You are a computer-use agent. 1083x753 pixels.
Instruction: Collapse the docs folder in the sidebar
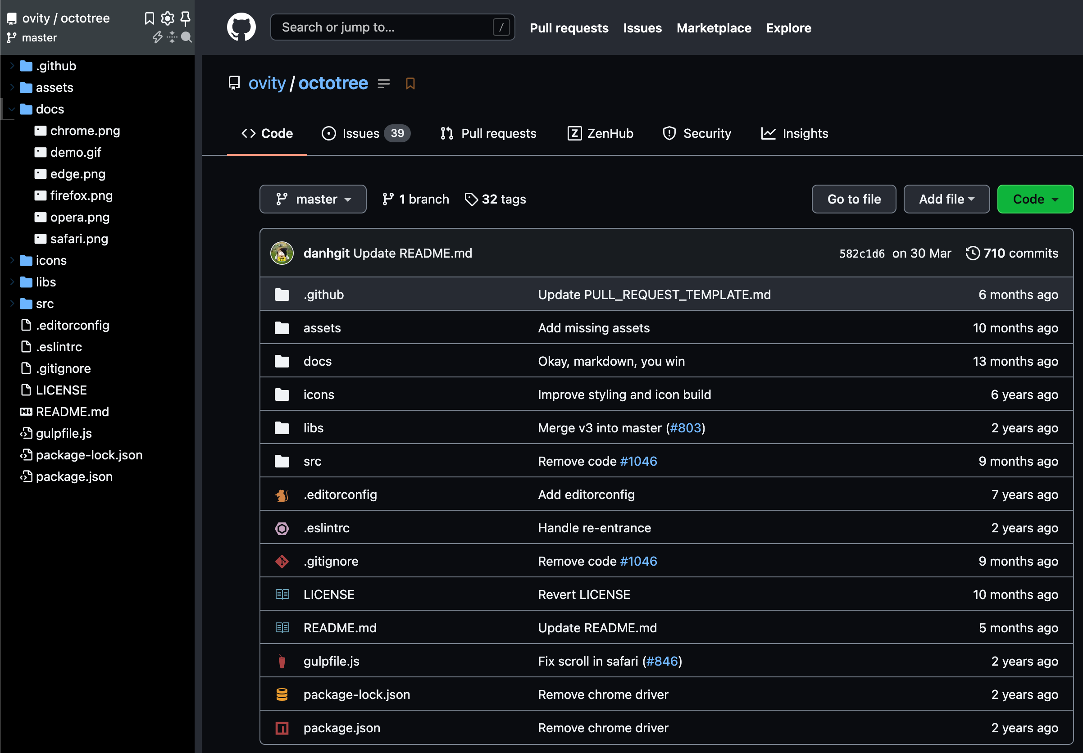11,109
